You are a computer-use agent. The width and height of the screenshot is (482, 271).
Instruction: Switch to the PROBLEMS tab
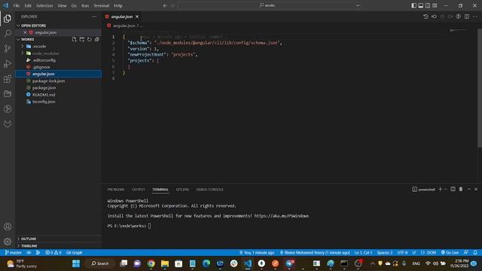coord(116,190)
